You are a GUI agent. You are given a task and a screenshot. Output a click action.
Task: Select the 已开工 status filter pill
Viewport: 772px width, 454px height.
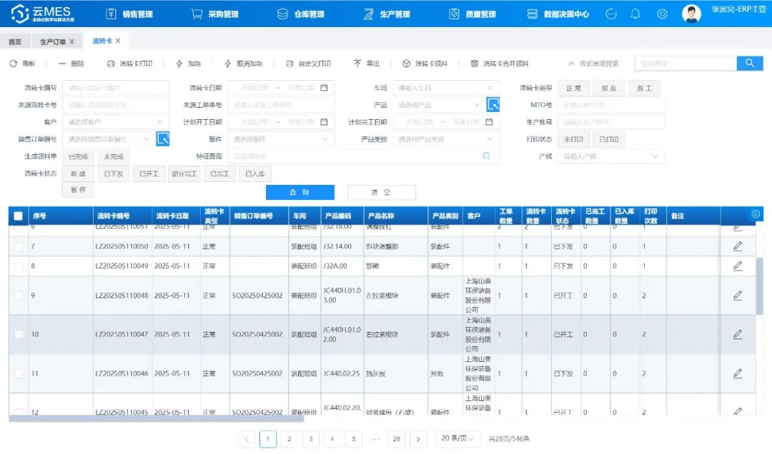tap(148, 173)
